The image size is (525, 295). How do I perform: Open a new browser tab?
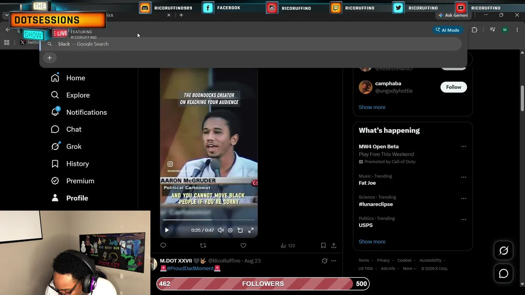(181, 15)
